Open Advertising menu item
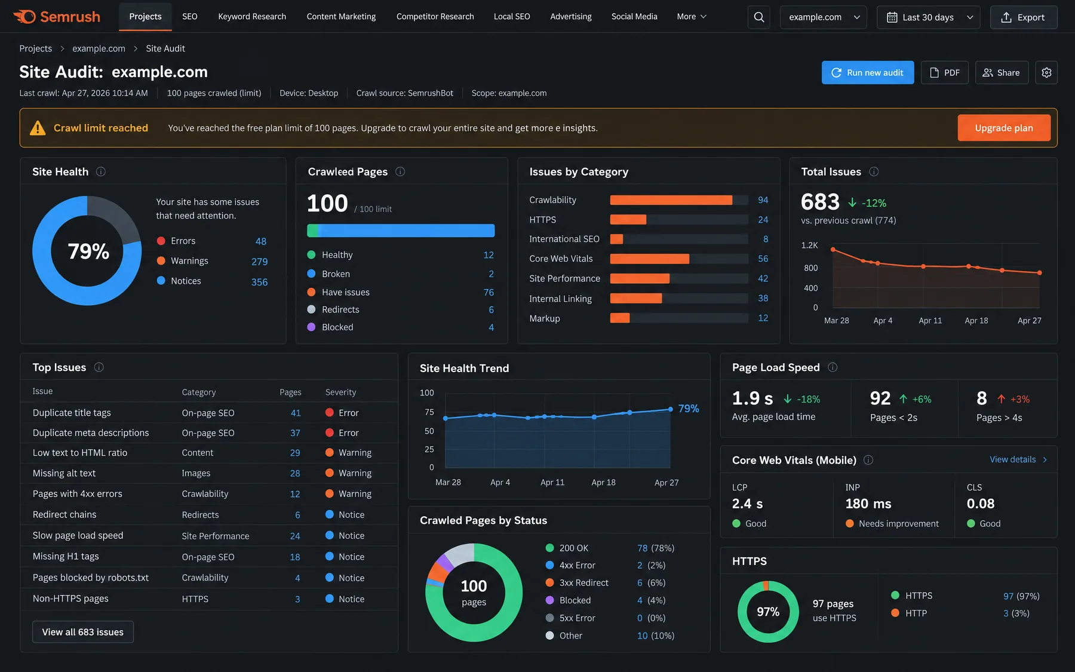Image resolution: width=1075 pixels, height=672 pixels. click(x=571, y=17)
